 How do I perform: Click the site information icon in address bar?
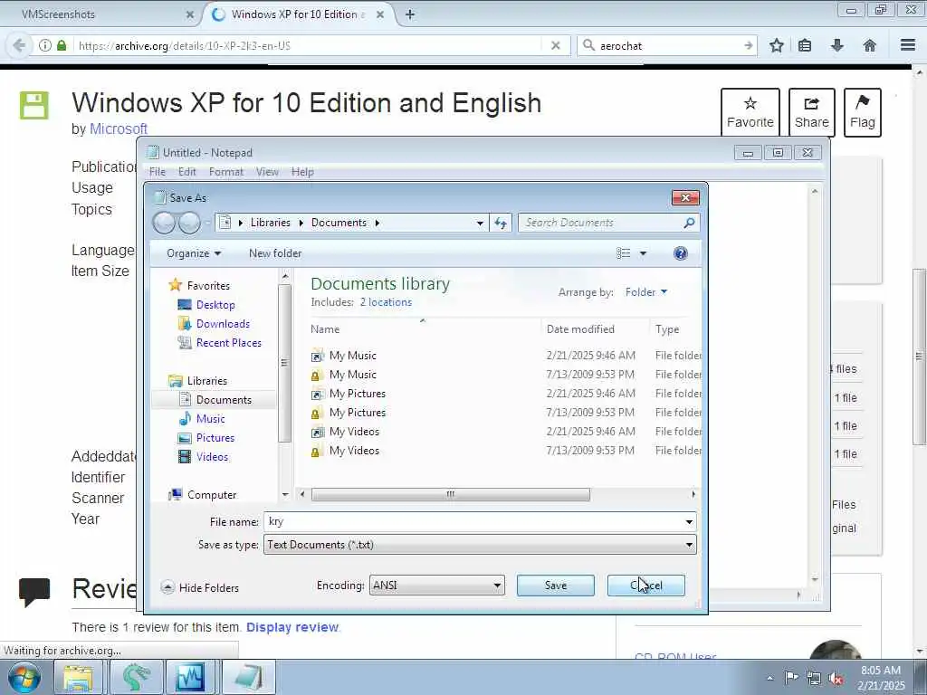pos(45,45)
